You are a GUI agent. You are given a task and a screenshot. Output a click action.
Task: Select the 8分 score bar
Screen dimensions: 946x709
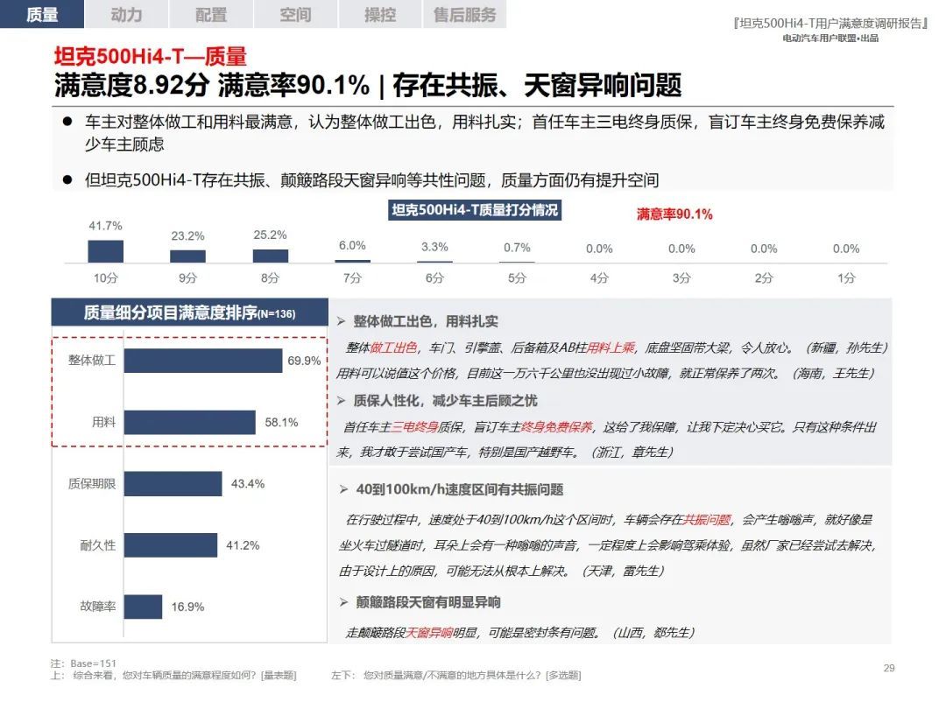pyautogui.click(x=271, y=256)
